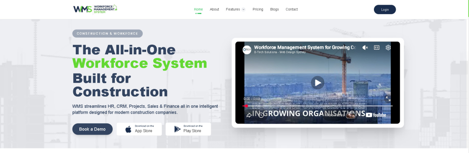This screenshot has height=153, width=469.
Task: Click the Construction & Workforce badge
Action: pyautogui.click(x=107, y=33)
